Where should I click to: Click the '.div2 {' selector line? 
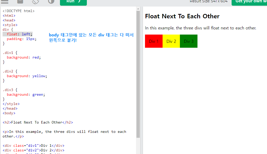pyautogui.click(x=10, y=71)
